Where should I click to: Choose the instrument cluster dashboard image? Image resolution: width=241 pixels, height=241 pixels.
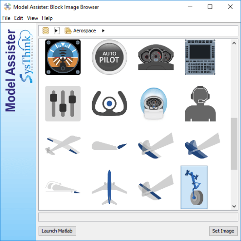(156, 57)
